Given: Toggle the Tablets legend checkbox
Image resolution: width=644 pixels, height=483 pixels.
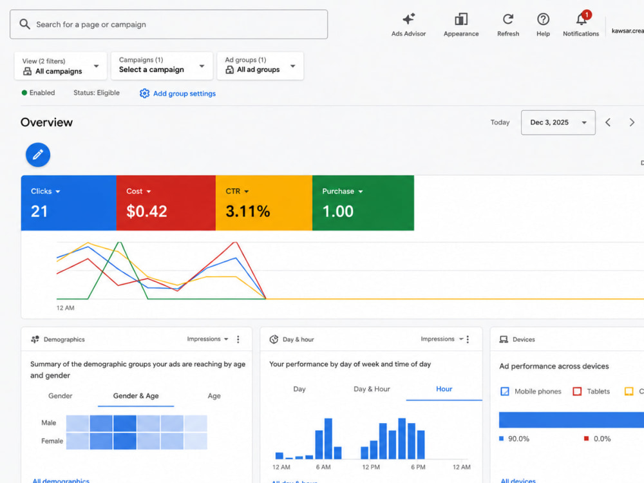Looking at the screenshot, I should (577, 392).
